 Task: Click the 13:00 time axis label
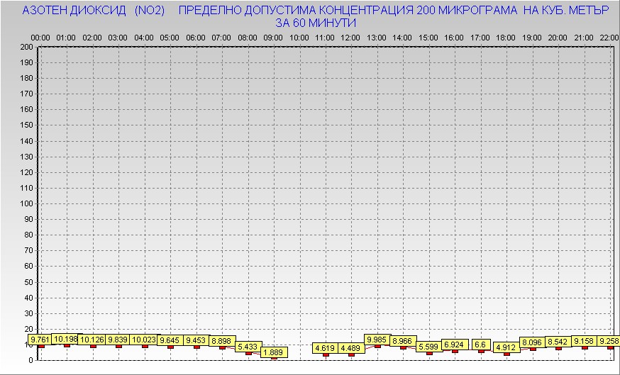coord(377,37)
